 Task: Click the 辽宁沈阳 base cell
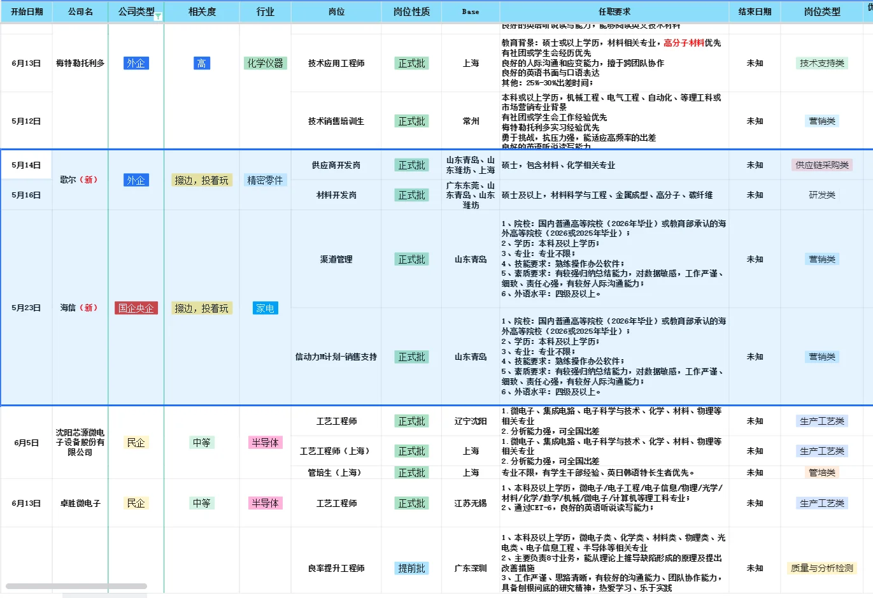pos(471,421)
